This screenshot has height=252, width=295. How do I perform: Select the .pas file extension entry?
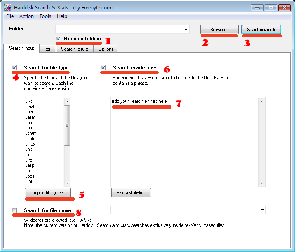30,171
